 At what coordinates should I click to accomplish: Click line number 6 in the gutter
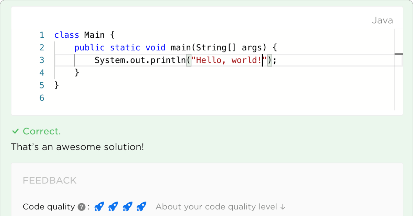point(42,98)
